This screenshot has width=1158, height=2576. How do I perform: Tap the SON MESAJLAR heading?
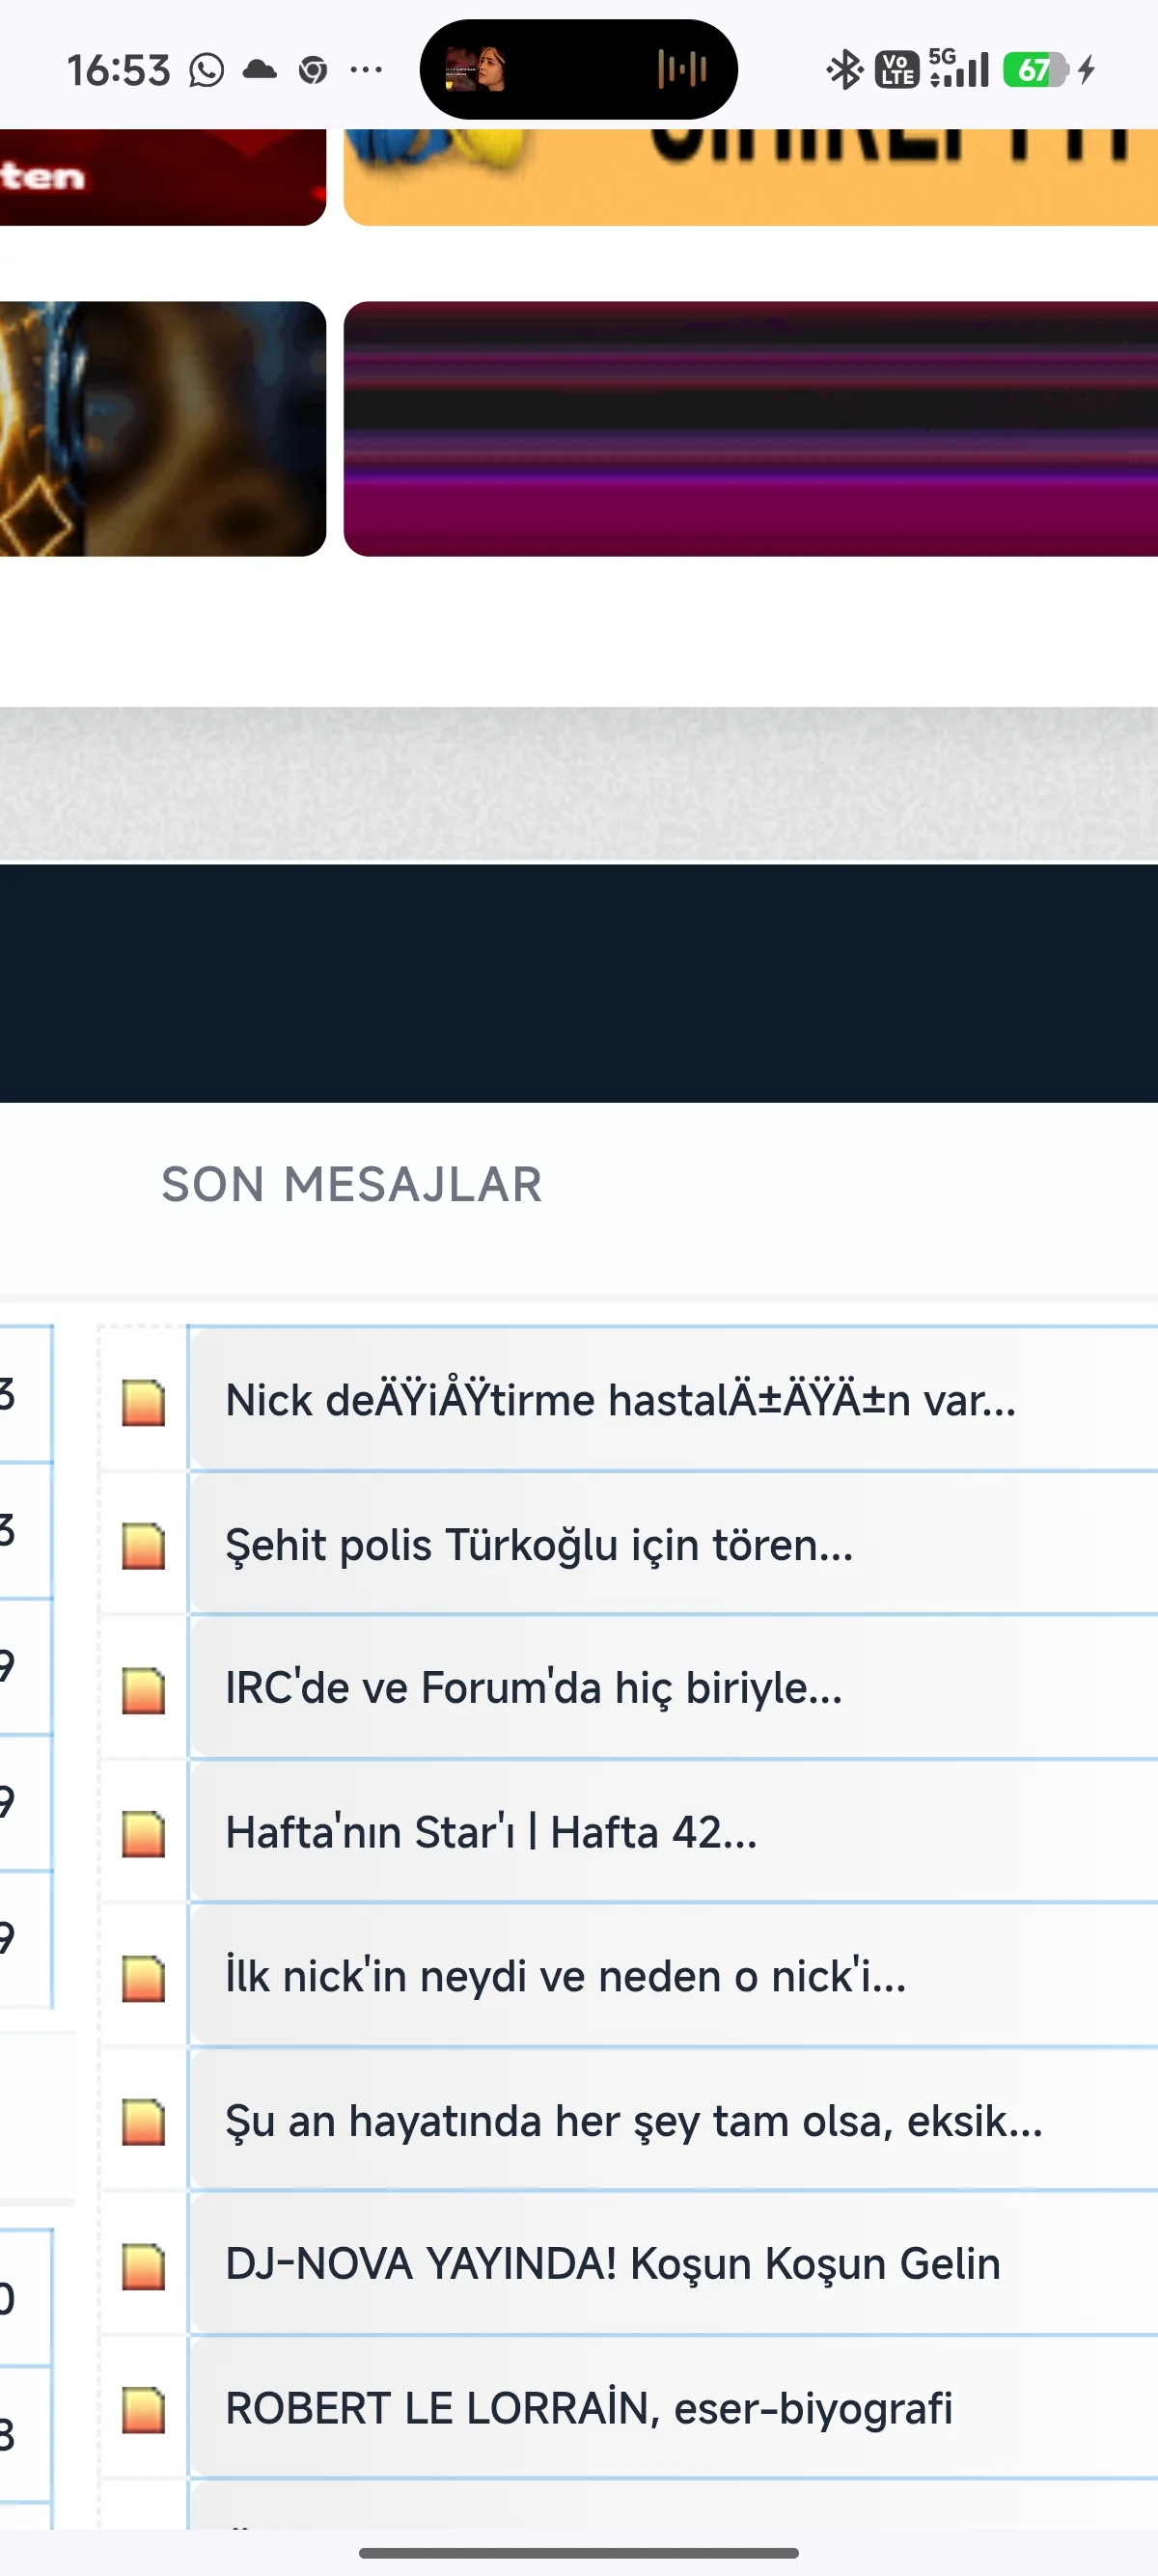coord(352,1185)
